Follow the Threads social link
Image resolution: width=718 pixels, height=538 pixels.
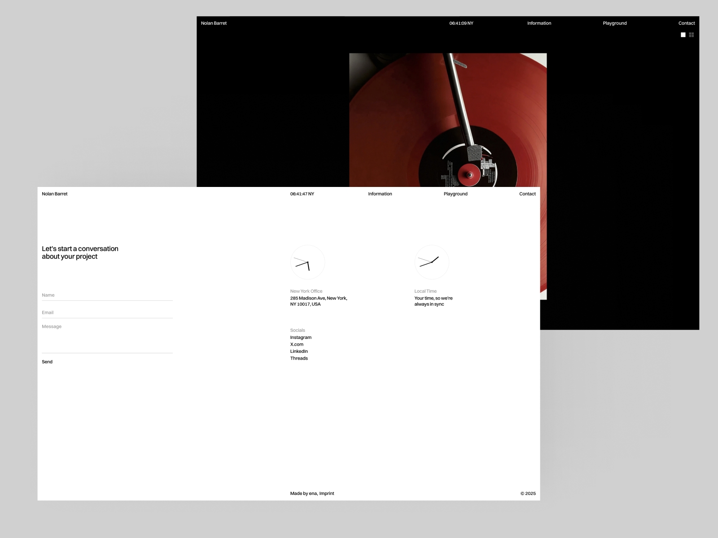pos(299,358)
